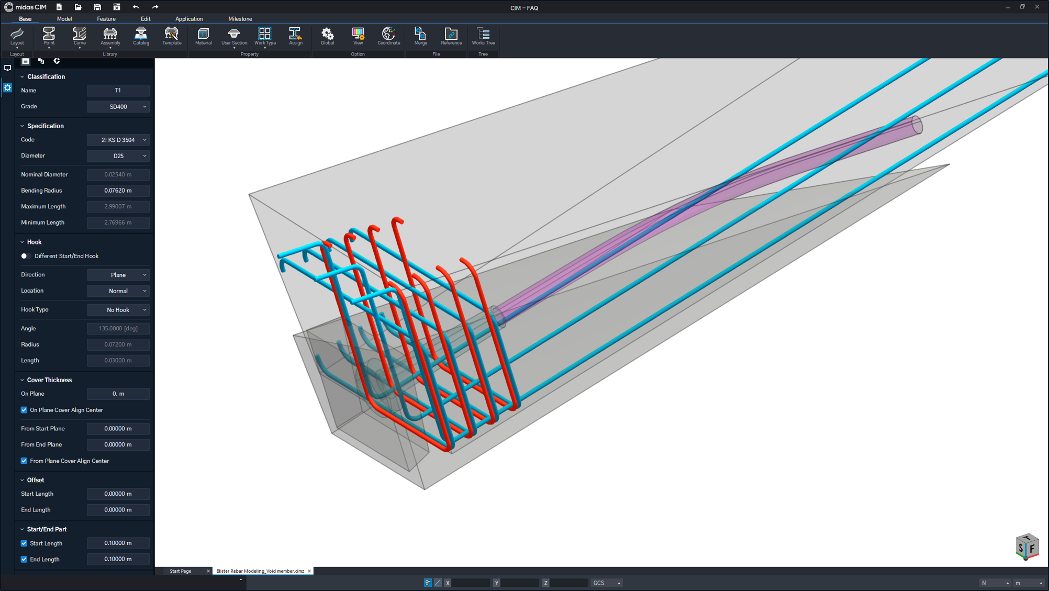This screenshot has width=1049, height=591.
Task: Uncheck From Plane Cover Align Center
Action: (x=24, y=461)
